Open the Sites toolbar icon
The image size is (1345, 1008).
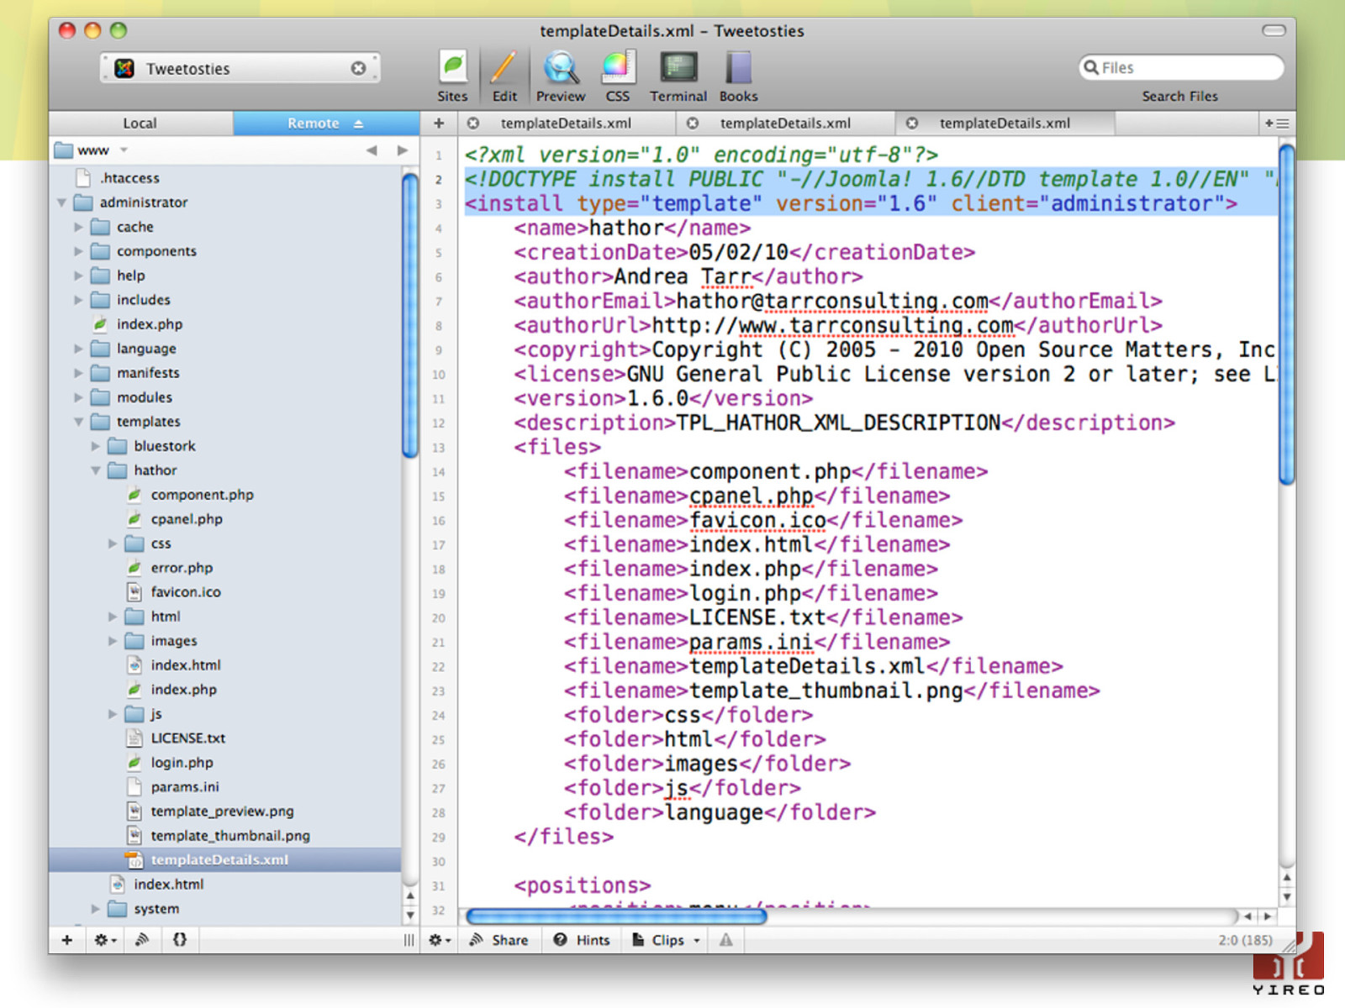coord(452,76)
